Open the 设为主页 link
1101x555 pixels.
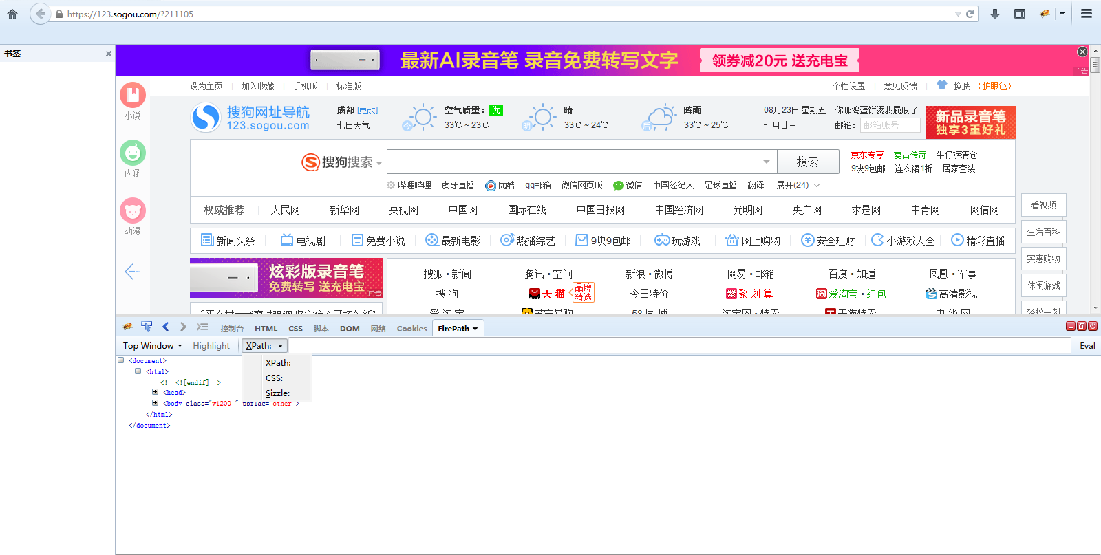[206, 86]
